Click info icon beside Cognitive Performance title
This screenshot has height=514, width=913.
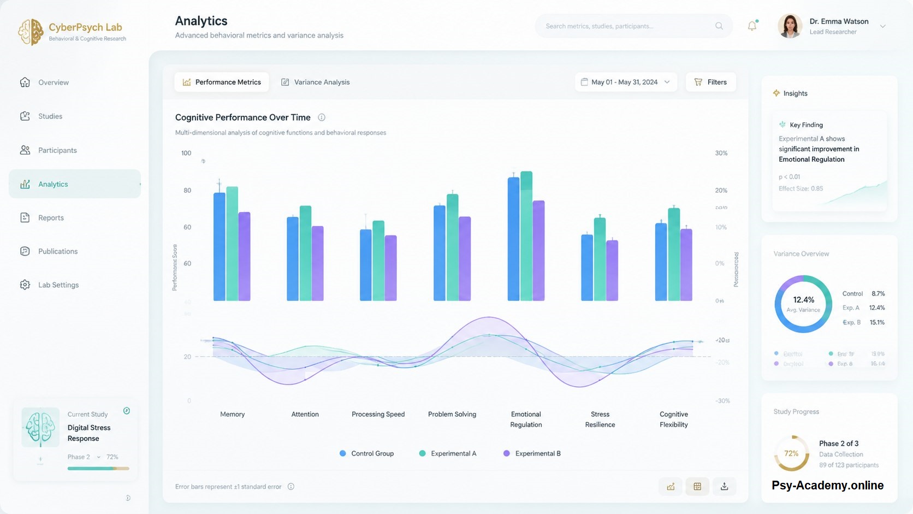click(x=322, y=117)
